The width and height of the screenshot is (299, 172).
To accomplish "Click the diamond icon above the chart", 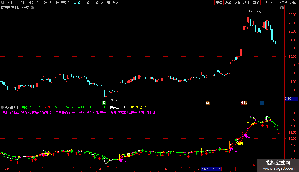I will [277, 8].
